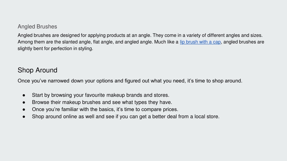Screen dimensions: 287x161
Task: Click the 'Browse their makeup brushes' list item
Action: pos(102,102)
